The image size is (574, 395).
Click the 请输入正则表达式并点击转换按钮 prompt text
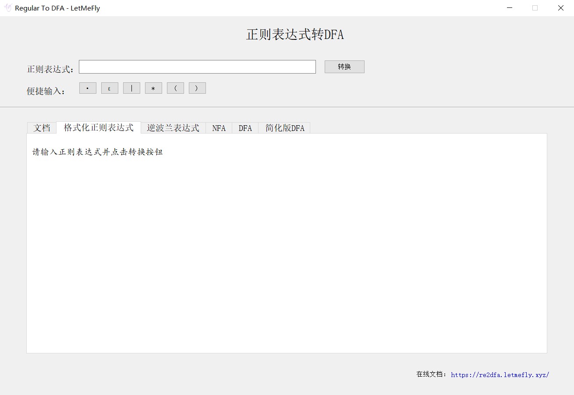coord(98,152)
